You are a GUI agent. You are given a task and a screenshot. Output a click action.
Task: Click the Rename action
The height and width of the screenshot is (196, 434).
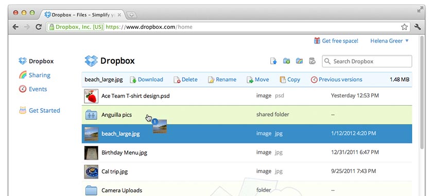point(222,80)
